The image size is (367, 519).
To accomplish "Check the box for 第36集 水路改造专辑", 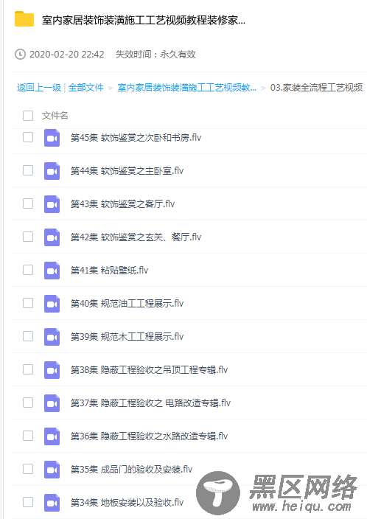I will point(28,435).
